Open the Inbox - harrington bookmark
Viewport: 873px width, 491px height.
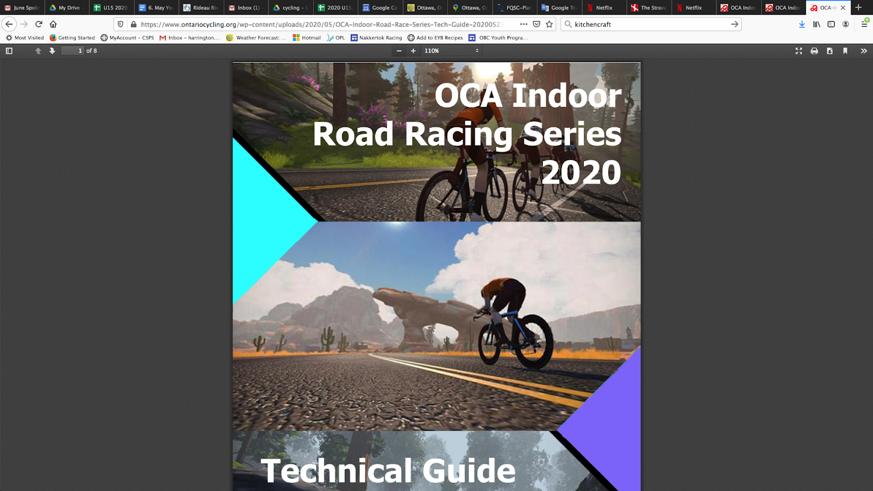point(190,38)
